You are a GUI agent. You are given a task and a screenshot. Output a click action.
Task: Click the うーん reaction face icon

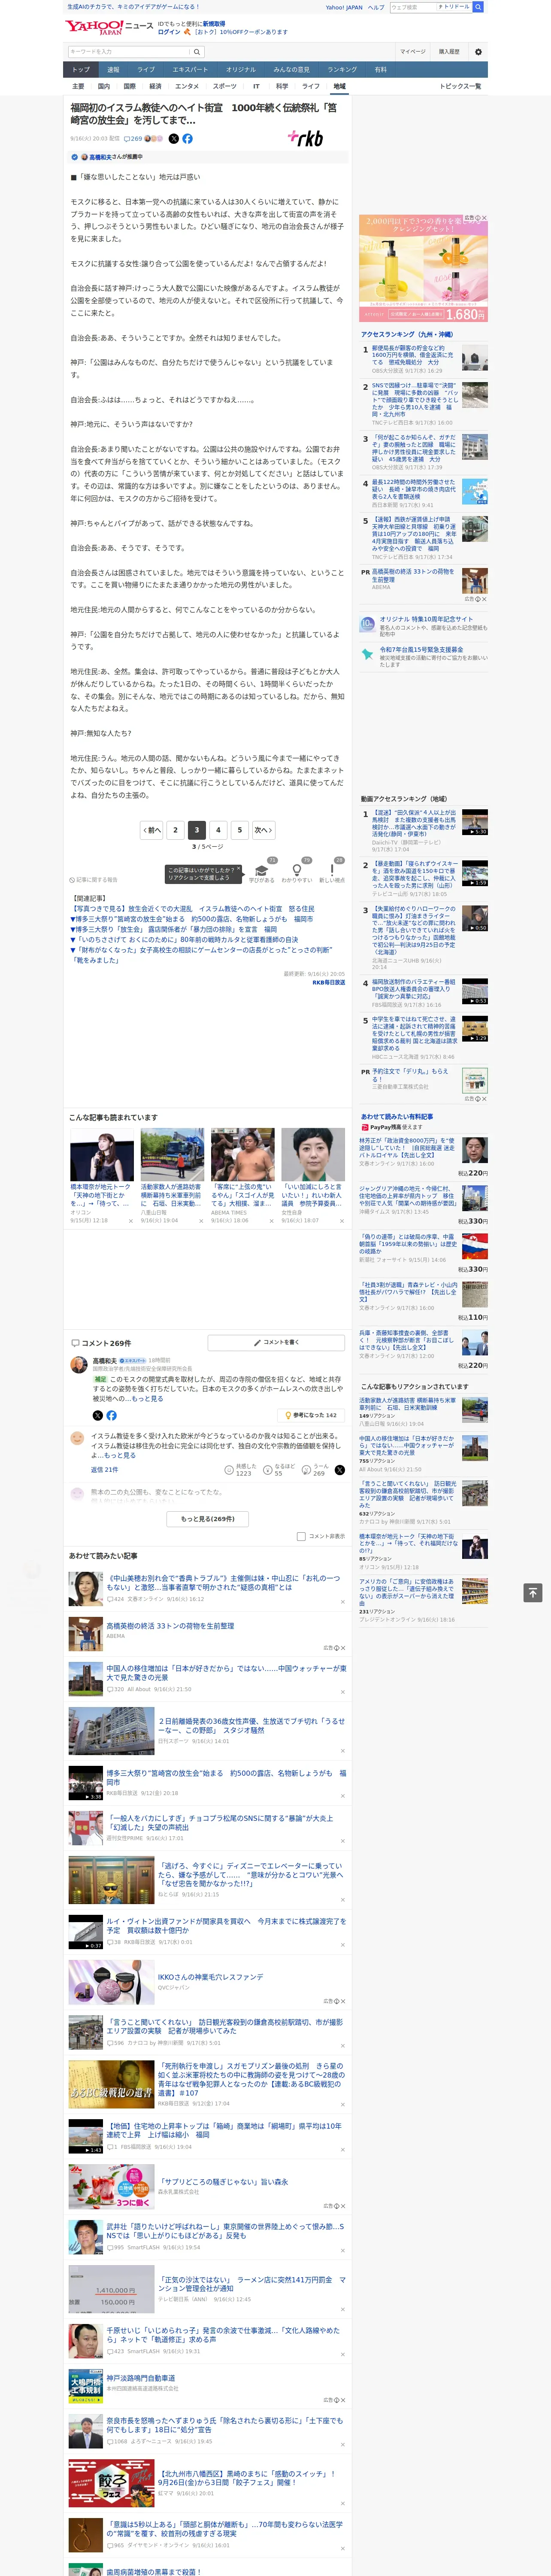point(306,1470)
